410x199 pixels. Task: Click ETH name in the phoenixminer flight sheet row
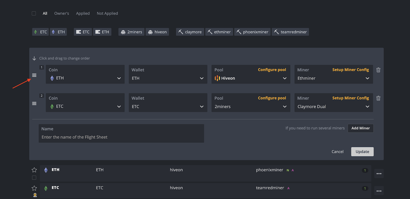click(x=55, y=170)
